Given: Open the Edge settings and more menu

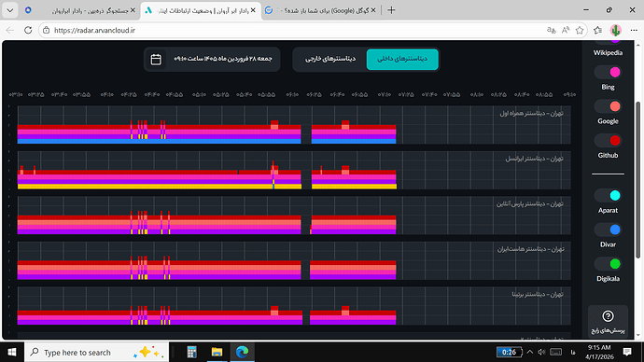Looking at the screenshot, I should click(634, 30).
